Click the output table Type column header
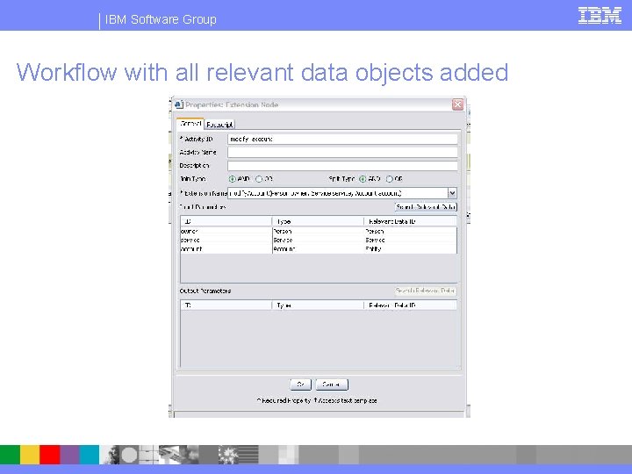Screen dimensions: 632x474 coord(319,305)
